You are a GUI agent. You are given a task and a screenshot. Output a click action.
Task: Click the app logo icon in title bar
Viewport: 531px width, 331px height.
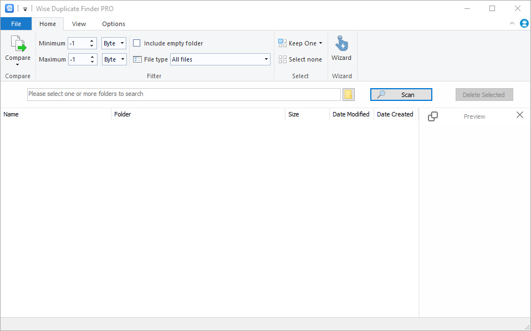coord(9,8)
